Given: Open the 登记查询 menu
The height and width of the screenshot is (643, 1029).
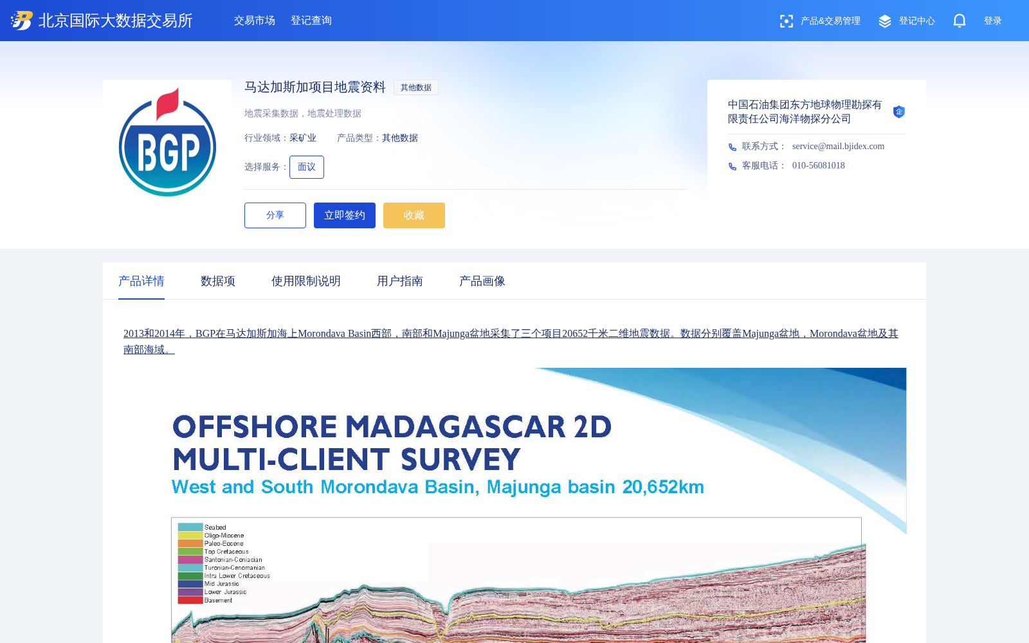Looking at the screenshot, I should click(311, 21).
